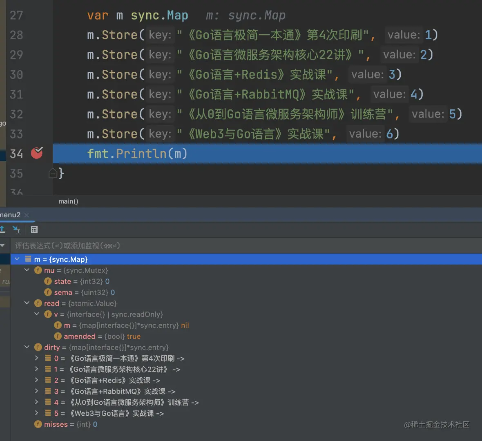Click the field icon next to mu
Screen dimensions: 482x441
[x=38, y=270]
